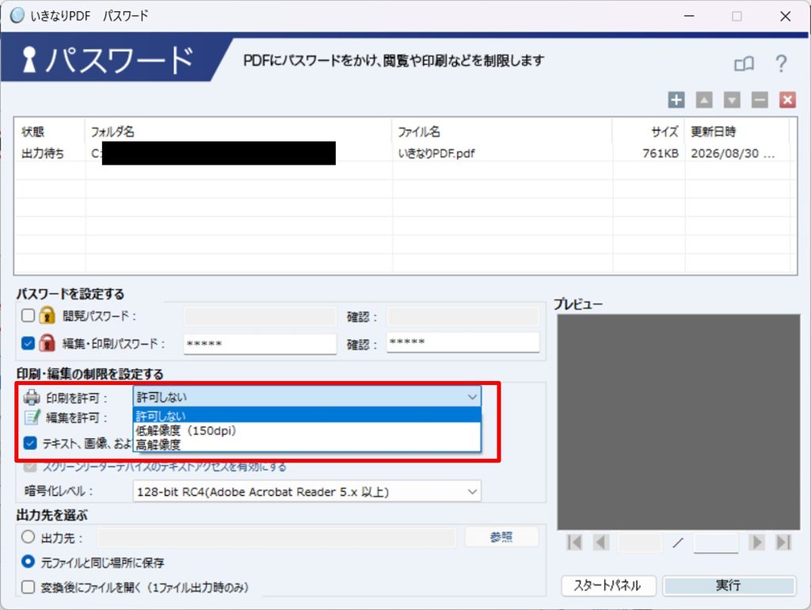Go to next preview page
The image size is (811, 610).
(x=756, y=542)
